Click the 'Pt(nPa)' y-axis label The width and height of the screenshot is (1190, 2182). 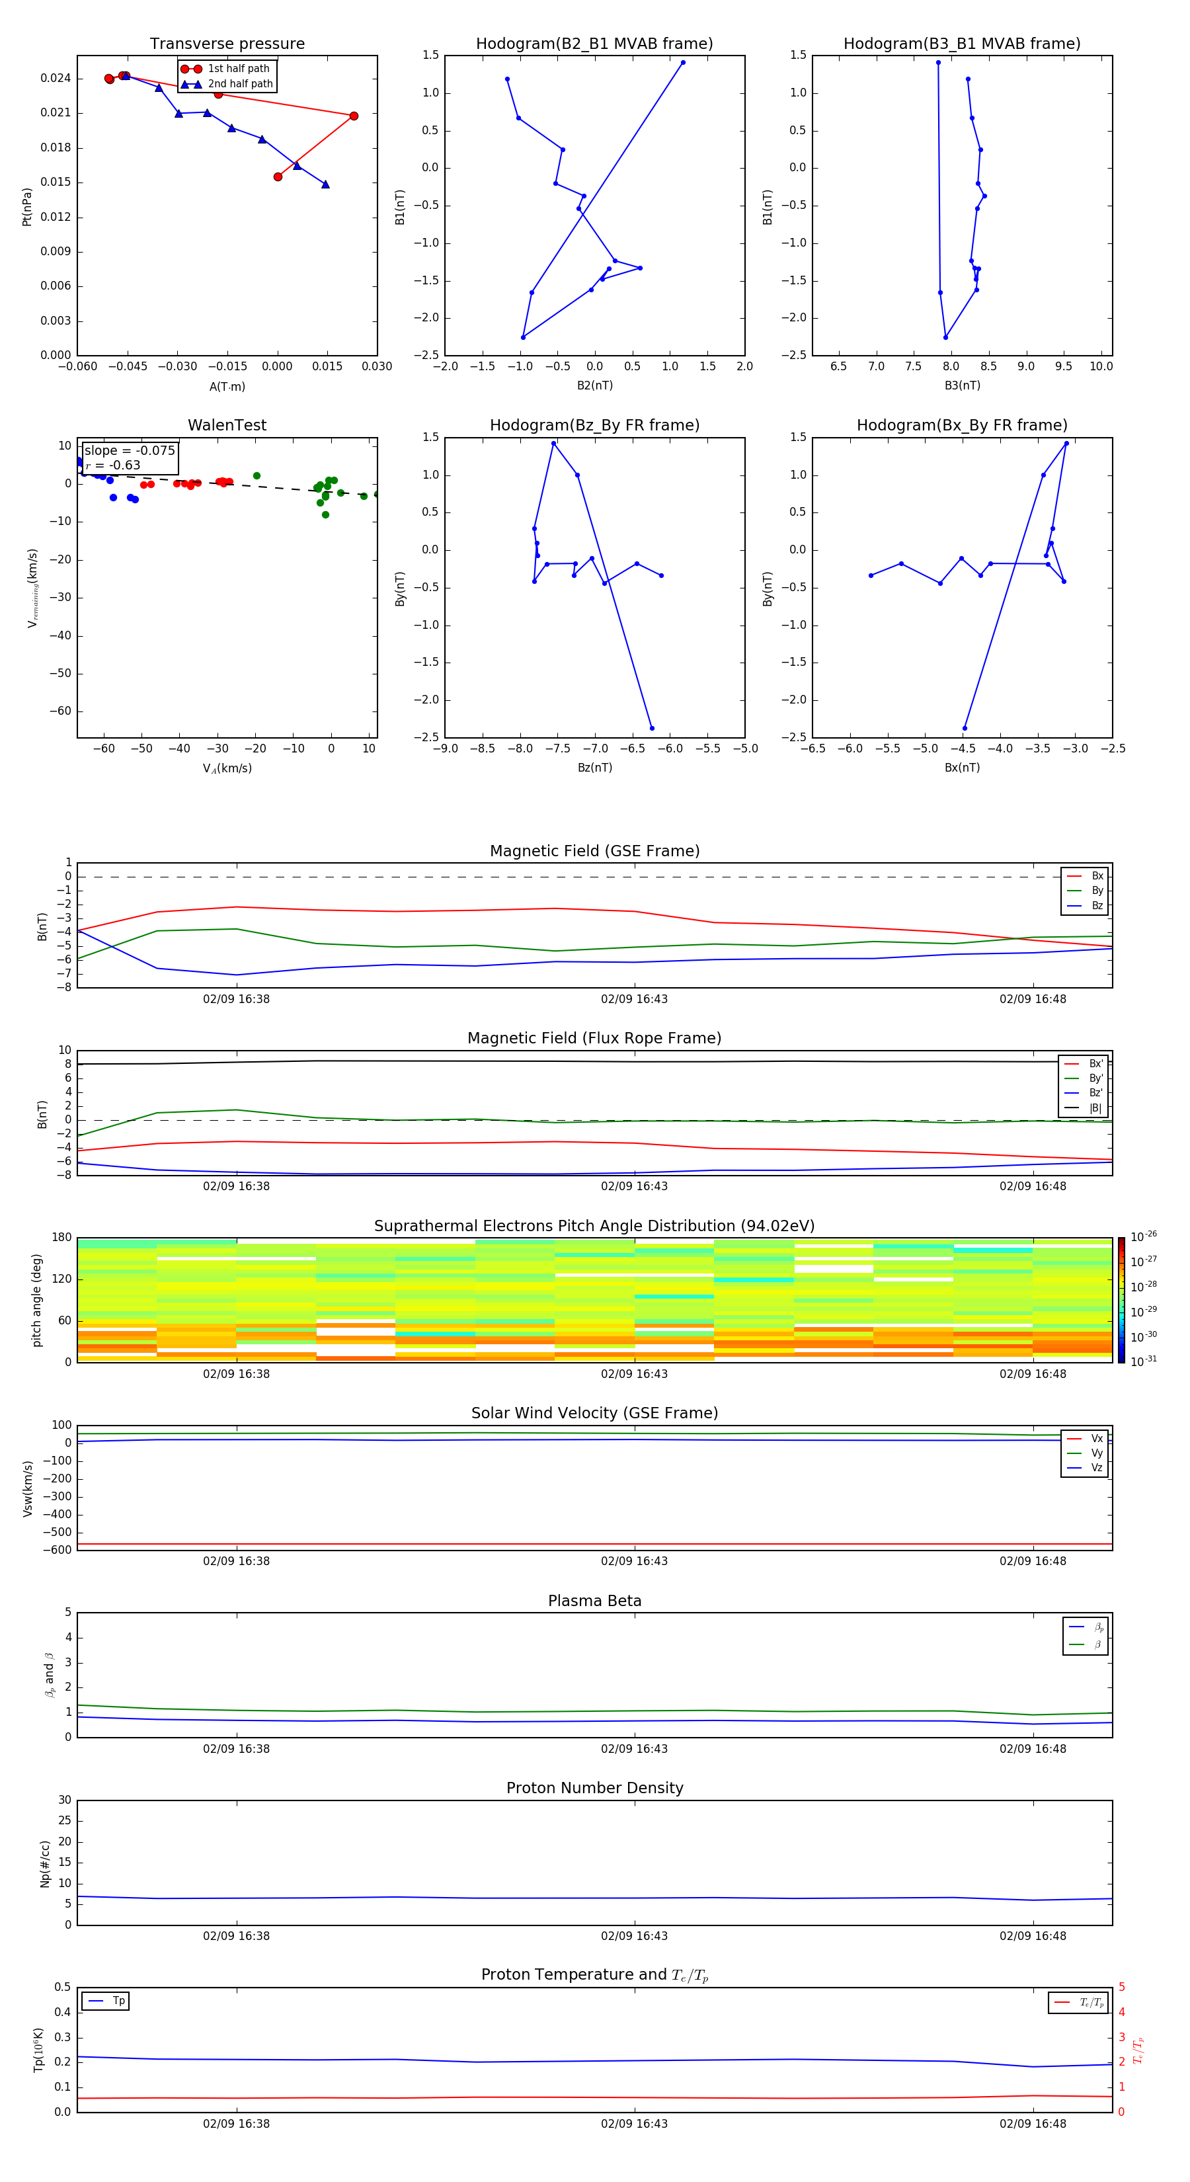pos(26,206)
